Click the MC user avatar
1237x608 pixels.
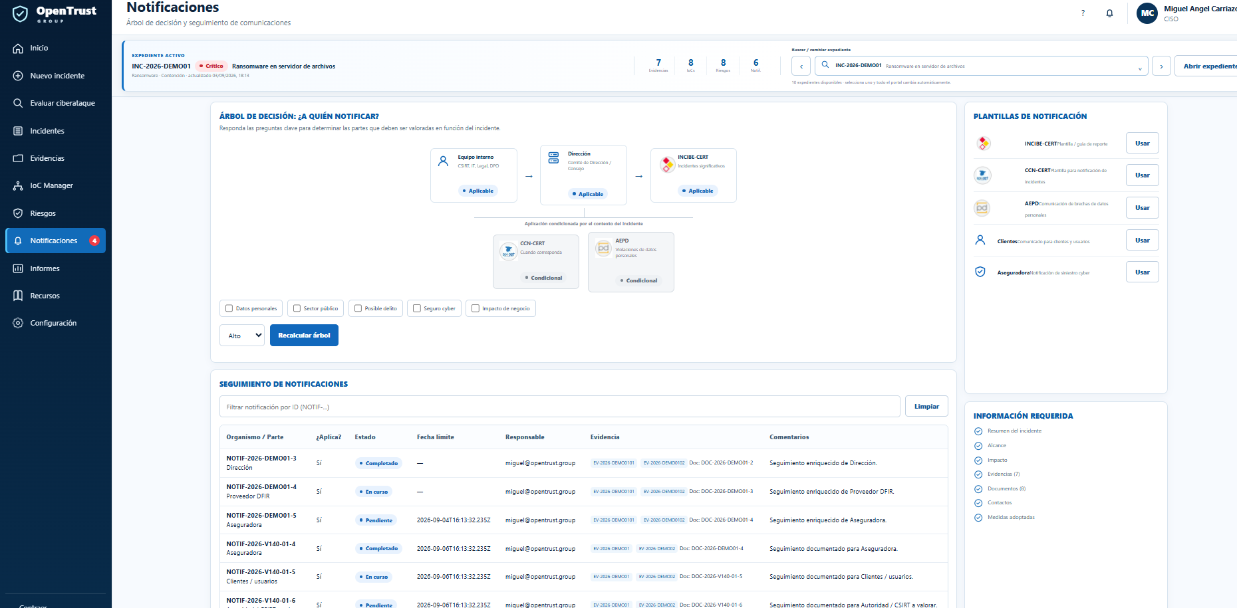coord(1147,13)
